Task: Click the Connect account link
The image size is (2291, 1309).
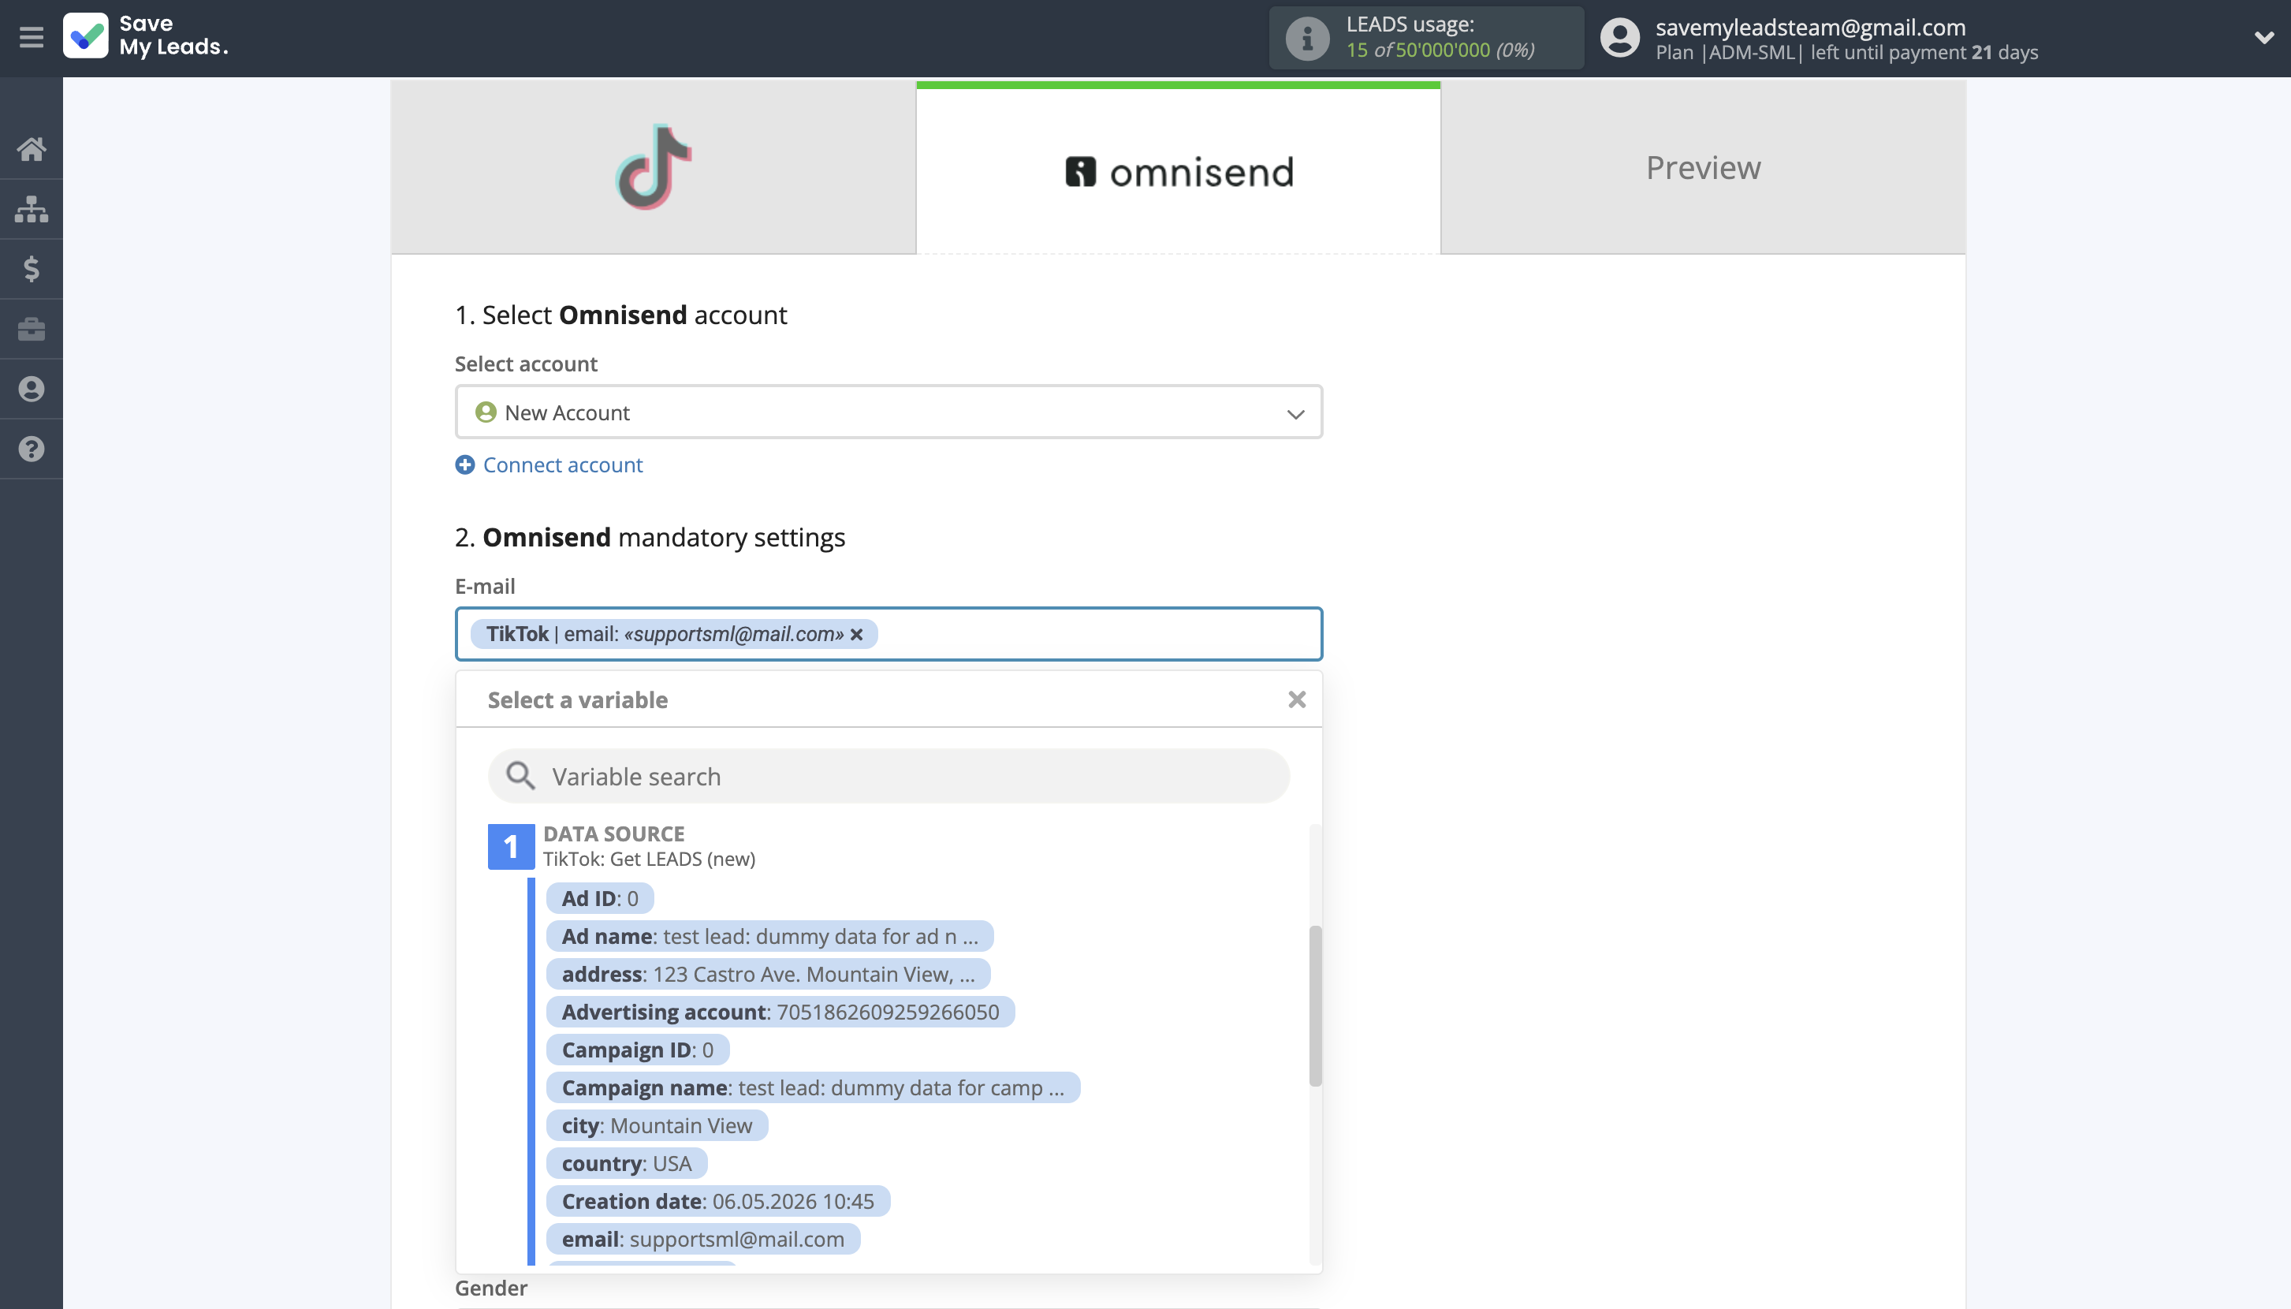Action: (563, 464)
